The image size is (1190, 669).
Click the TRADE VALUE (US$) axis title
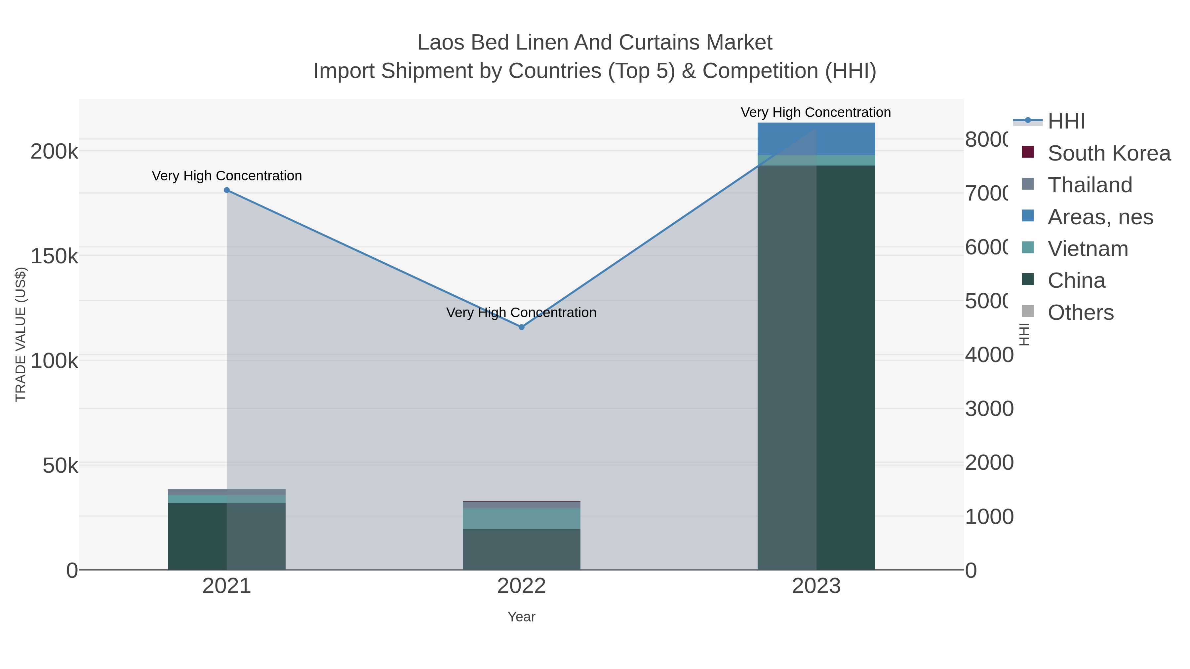click(x=21, y=335)
